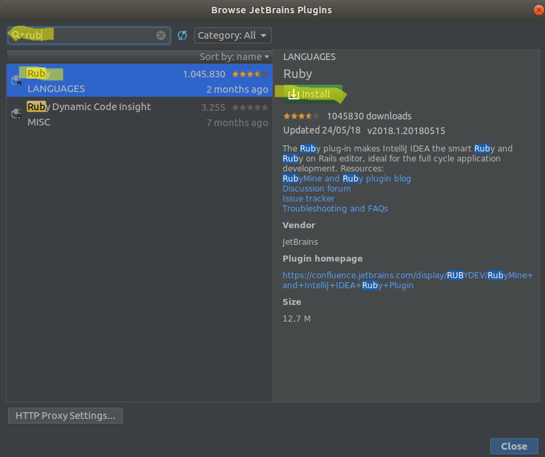Click the 12,7 M size value
Image resolution: width=545 pixels, height=457 pixels.
coord(297,319)
